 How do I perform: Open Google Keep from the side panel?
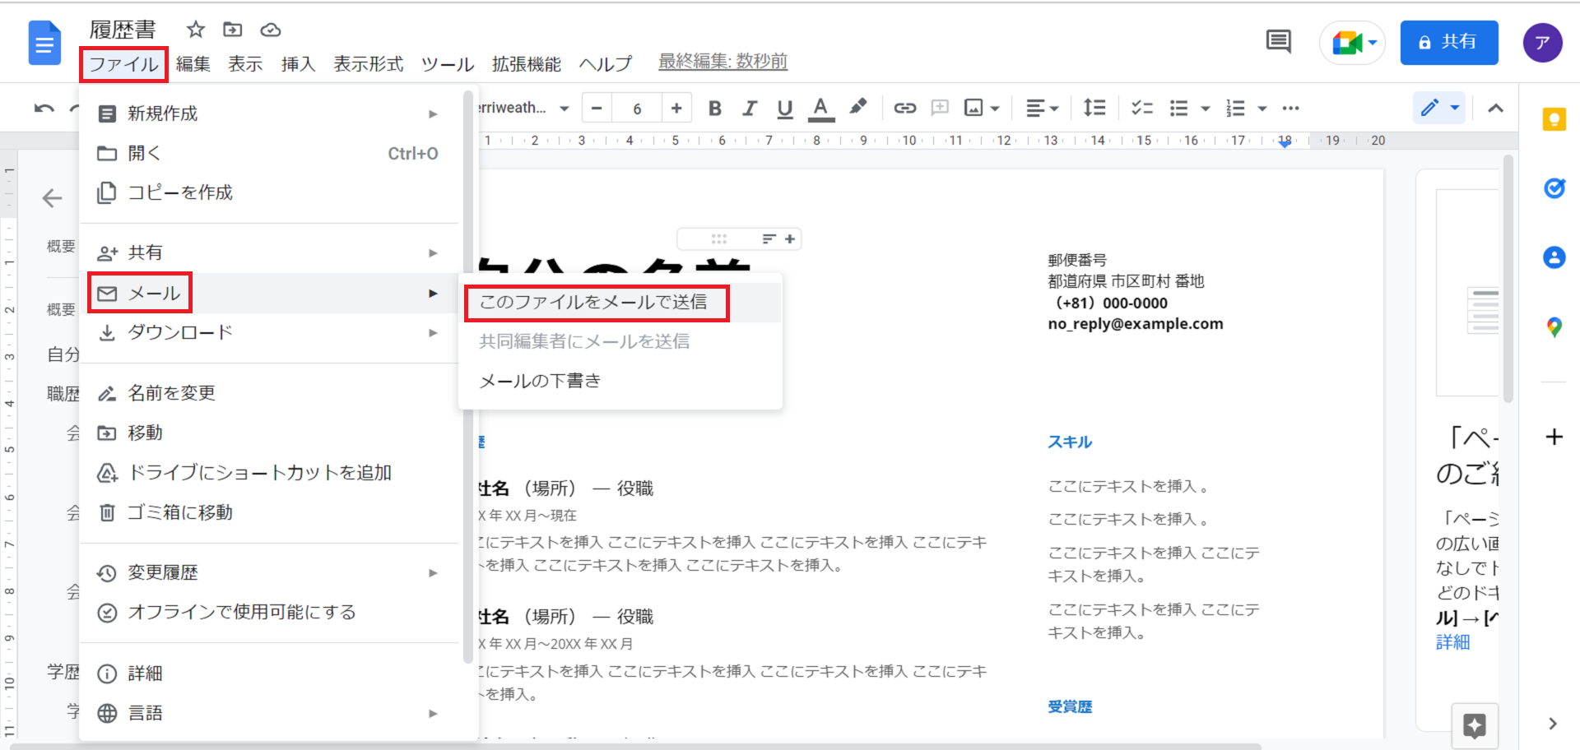[x=1554, y=120]
